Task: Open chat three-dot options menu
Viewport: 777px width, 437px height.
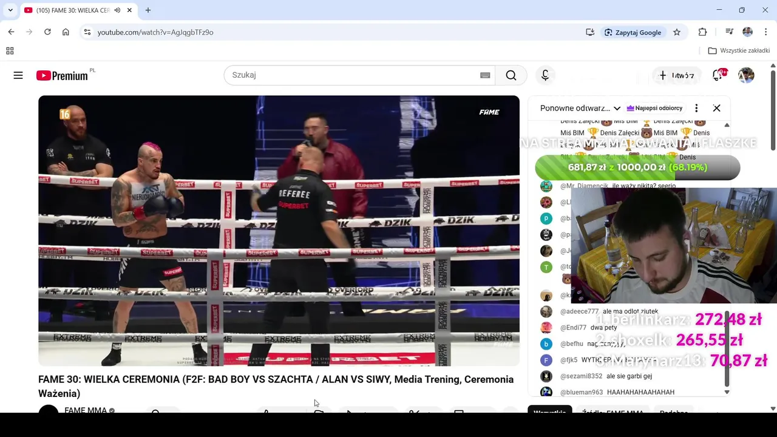Action: [x=696, y=108]
